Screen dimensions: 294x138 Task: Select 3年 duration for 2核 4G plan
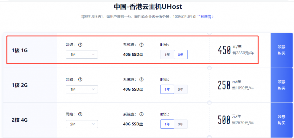click(x=181, y=124)
